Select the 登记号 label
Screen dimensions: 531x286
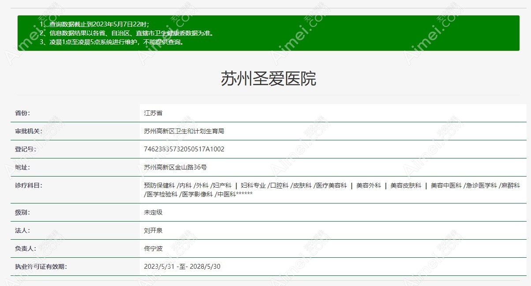[26, 149]
